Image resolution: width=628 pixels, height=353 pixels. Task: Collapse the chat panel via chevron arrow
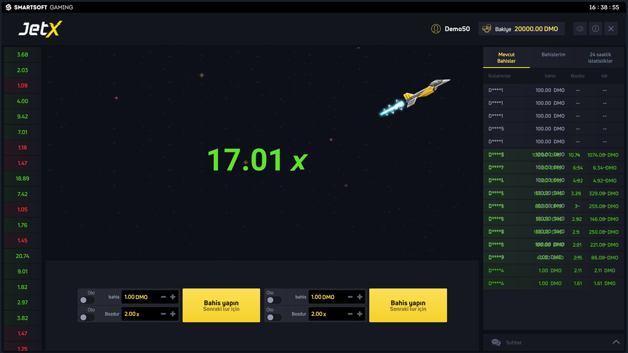click(x=616, y=340)
